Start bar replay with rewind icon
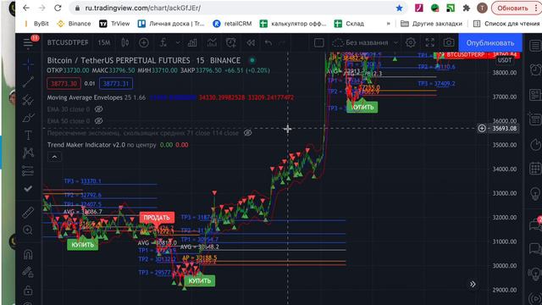The height and width of the screenshot is (305, 542). 251,42
